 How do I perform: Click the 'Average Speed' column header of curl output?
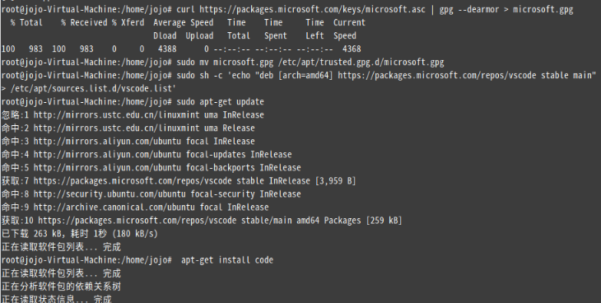(x=184, y=22)
